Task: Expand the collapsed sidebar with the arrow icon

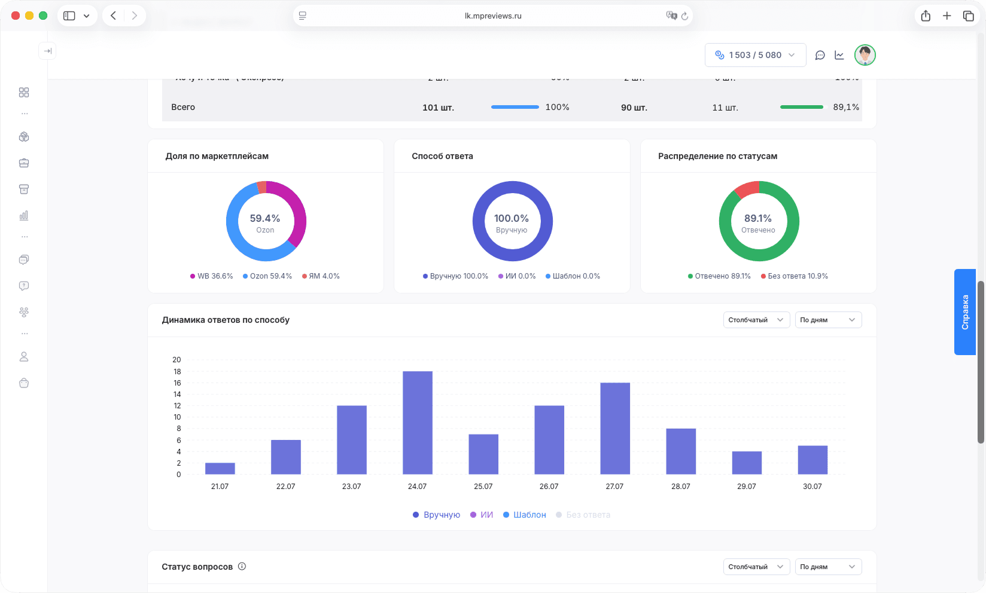Action: click(47, 51)
